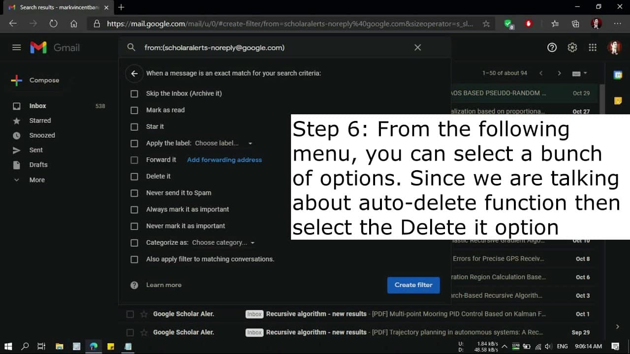Check the 'Delete it' checkbox
630x354 pixels.
[134, 177]
